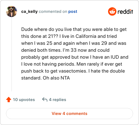Click the comment's first line starting "Dude where"
The width and height of the screenshot is (139, 125).
[74, 30]
